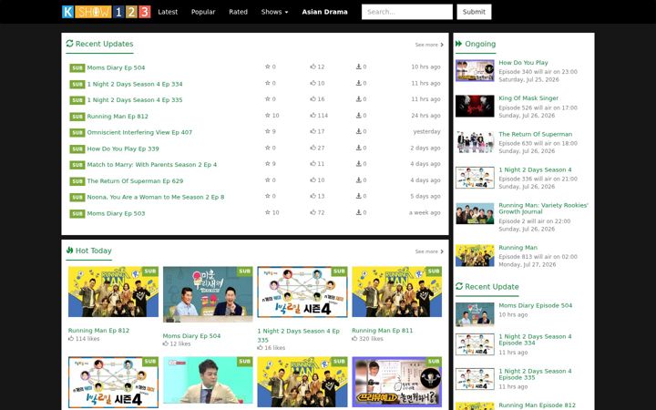Image resolution: width=656 pixels, height=410 pixels.
Task: Click the thumbs-up icon under Running Man Ep 811 card
Action: pos(354,338)
